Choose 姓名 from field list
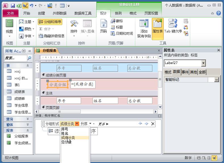This screenshot has height=163, width=224. point(75,133)
